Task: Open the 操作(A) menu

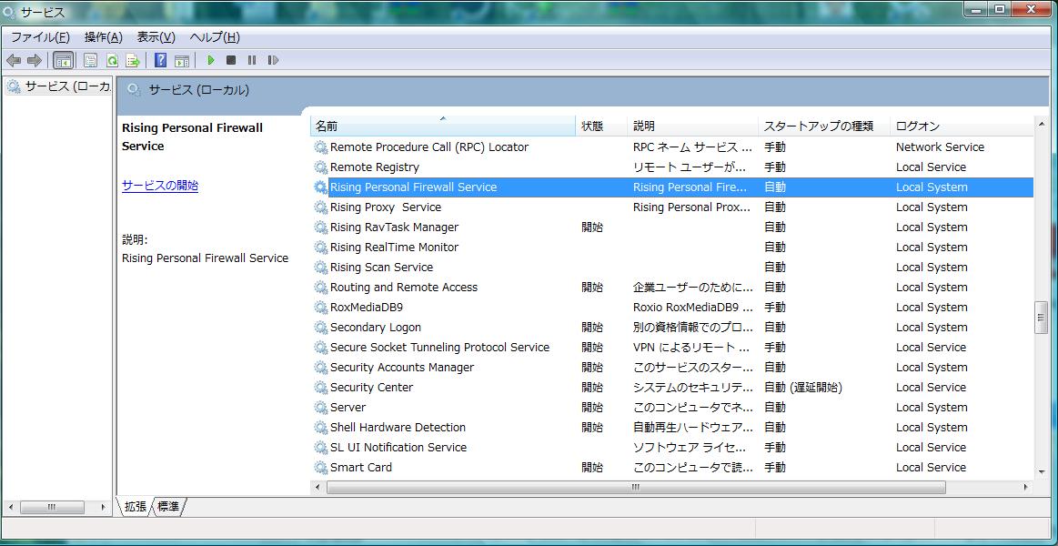Action: click(x=103, y=37)
